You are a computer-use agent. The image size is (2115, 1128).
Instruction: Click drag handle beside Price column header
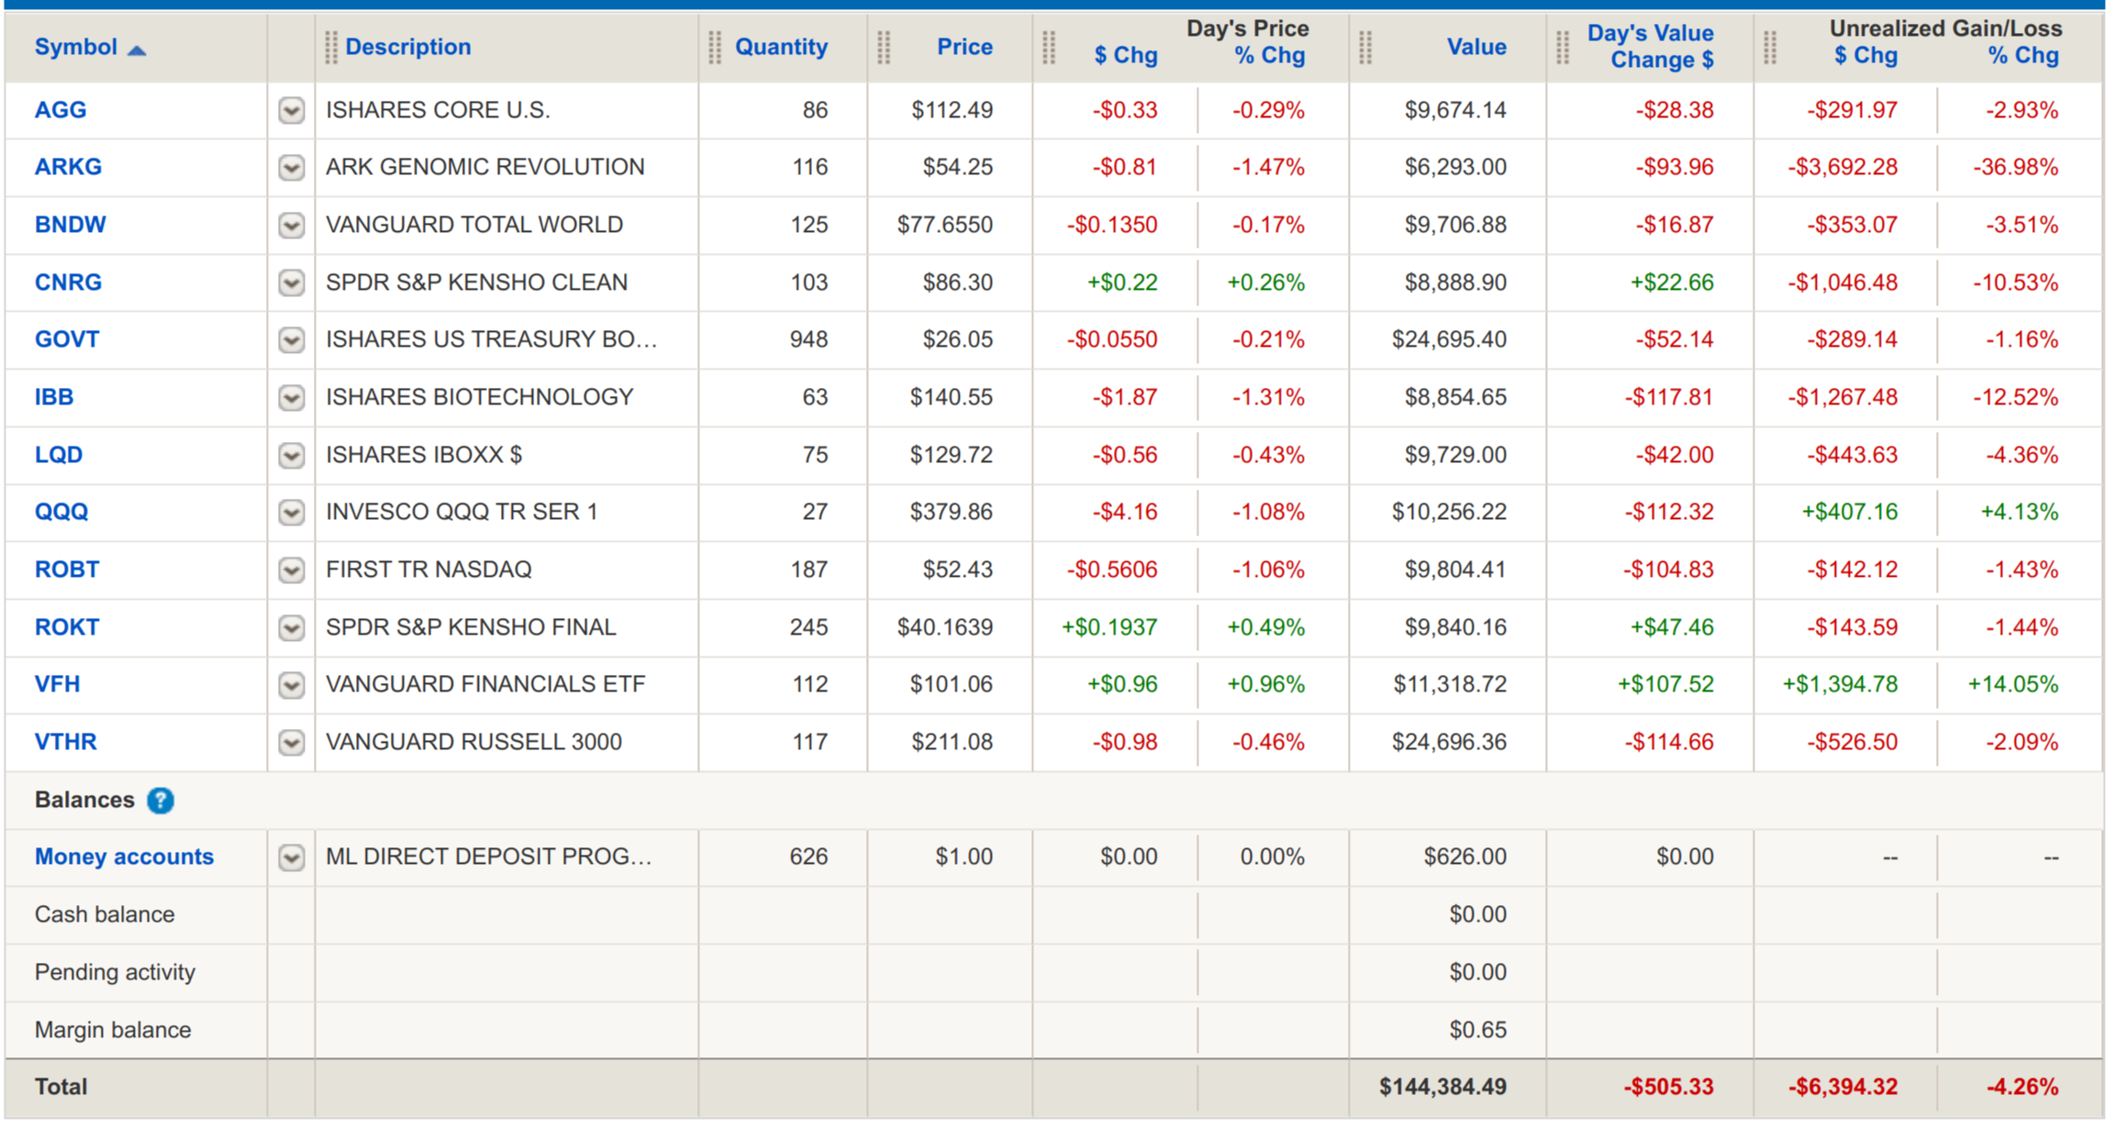coord(884,48)
